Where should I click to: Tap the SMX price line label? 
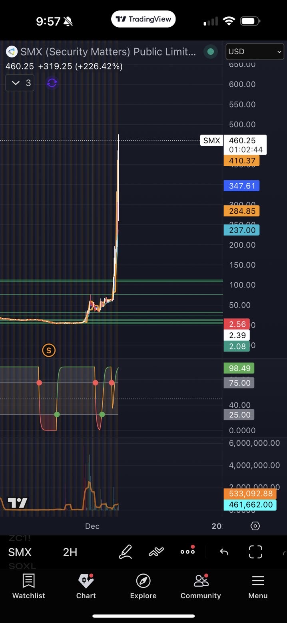point(211,140)
